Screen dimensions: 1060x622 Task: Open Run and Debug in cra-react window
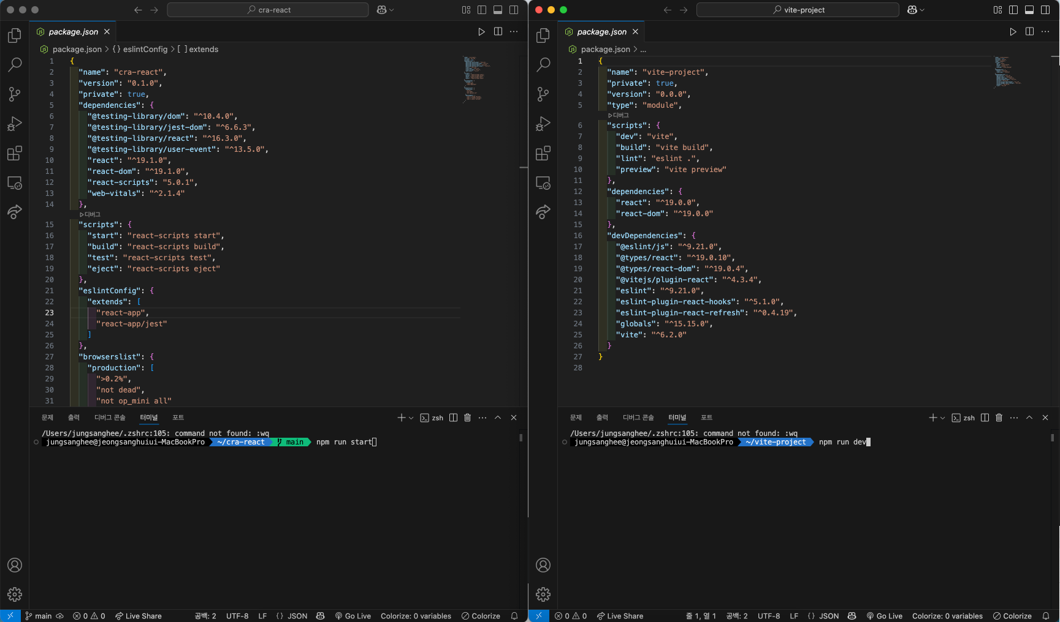click(x=15, y=124)
